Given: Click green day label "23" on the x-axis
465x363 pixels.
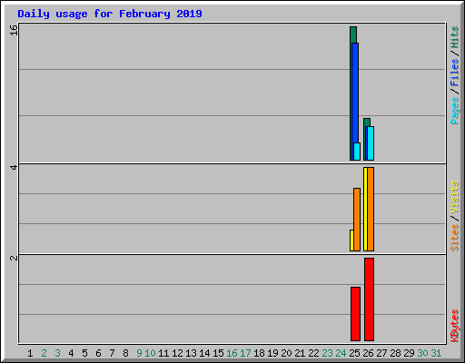Looking at the screenshot, I should (327, 353).
